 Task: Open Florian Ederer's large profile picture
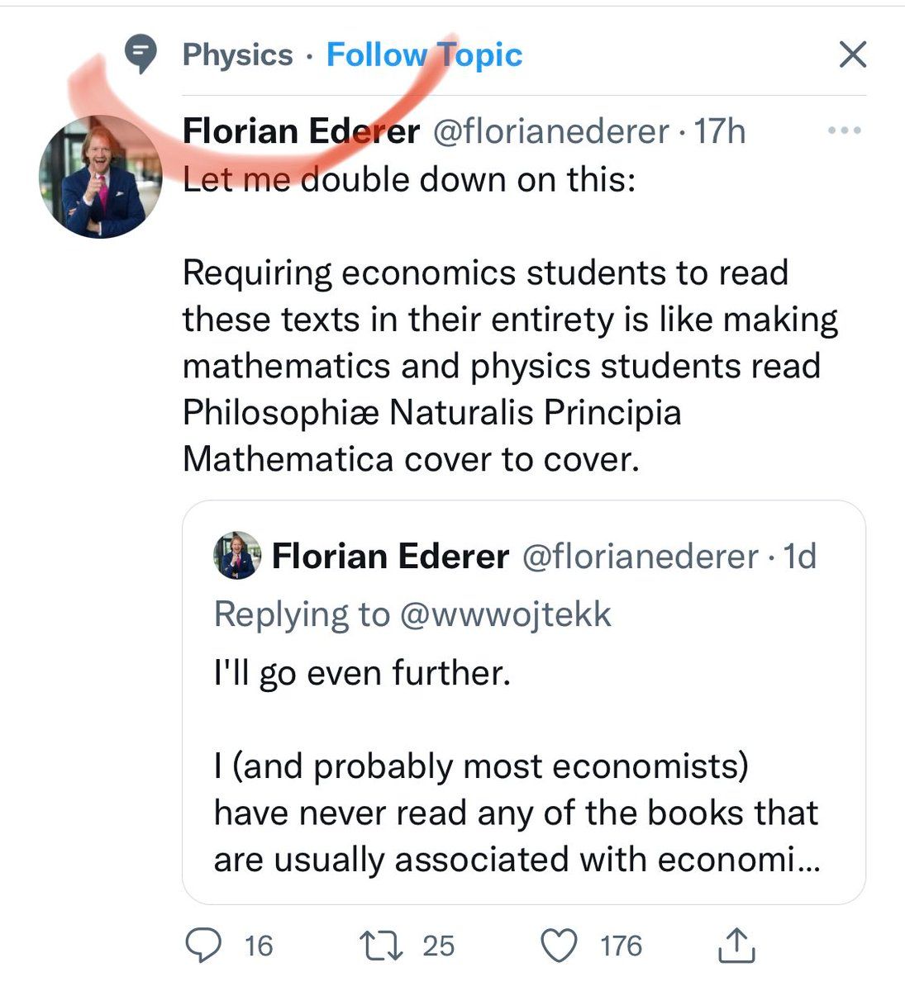101,177
